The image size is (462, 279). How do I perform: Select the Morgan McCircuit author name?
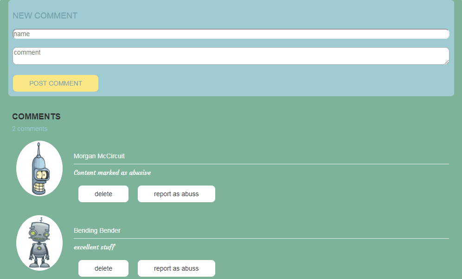99,156
